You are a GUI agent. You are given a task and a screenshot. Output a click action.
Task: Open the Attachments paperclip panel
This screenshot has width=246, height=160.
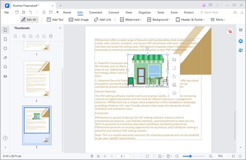point(5,58)
